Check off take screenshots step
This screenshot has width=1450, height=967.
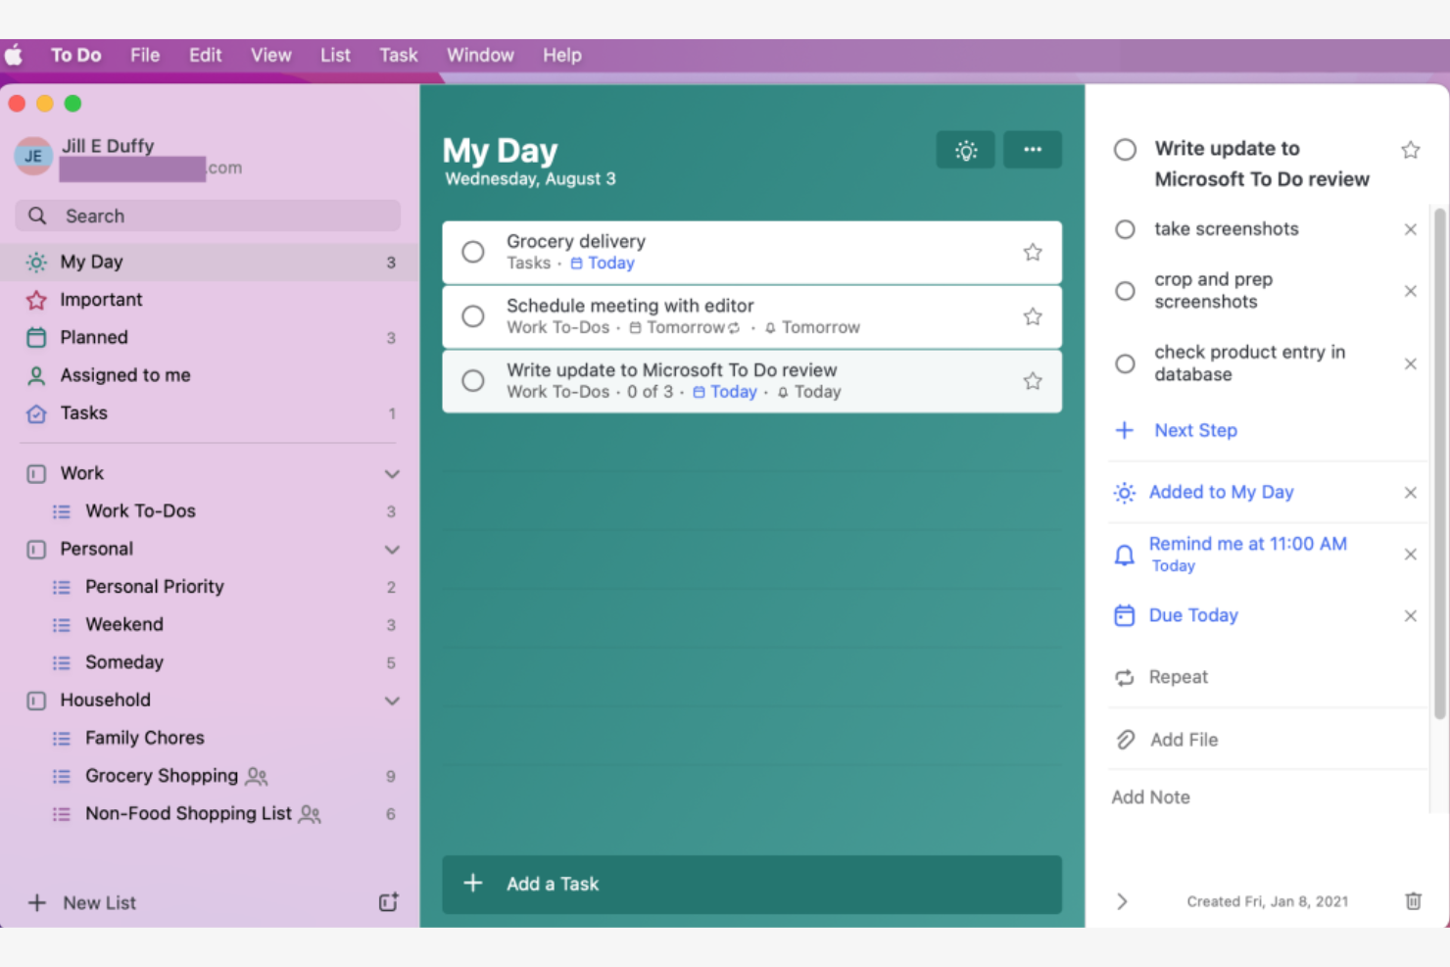(x=1125, y=229)
